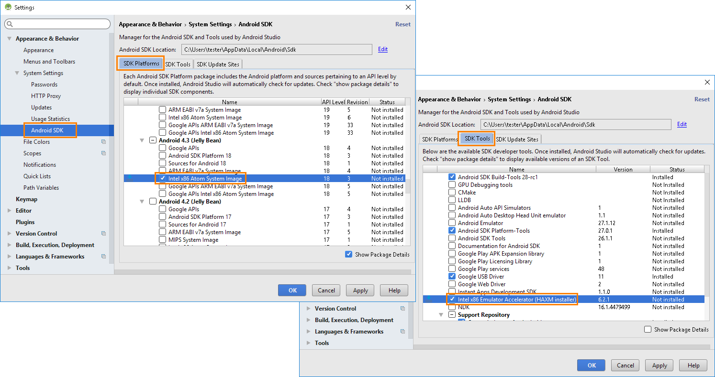Expand Version Control in the left window

(9, 234)
